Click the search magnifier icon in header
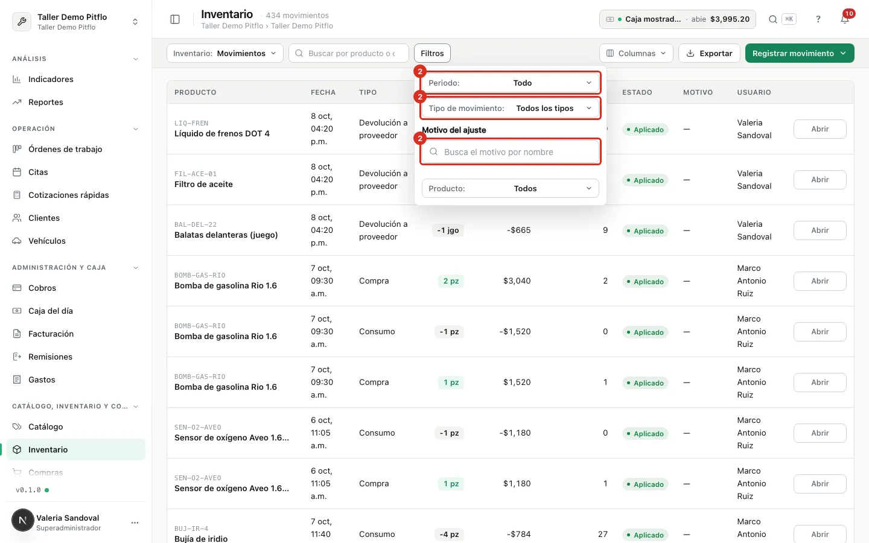The image size is (869, 543). (x=773, y=19)
